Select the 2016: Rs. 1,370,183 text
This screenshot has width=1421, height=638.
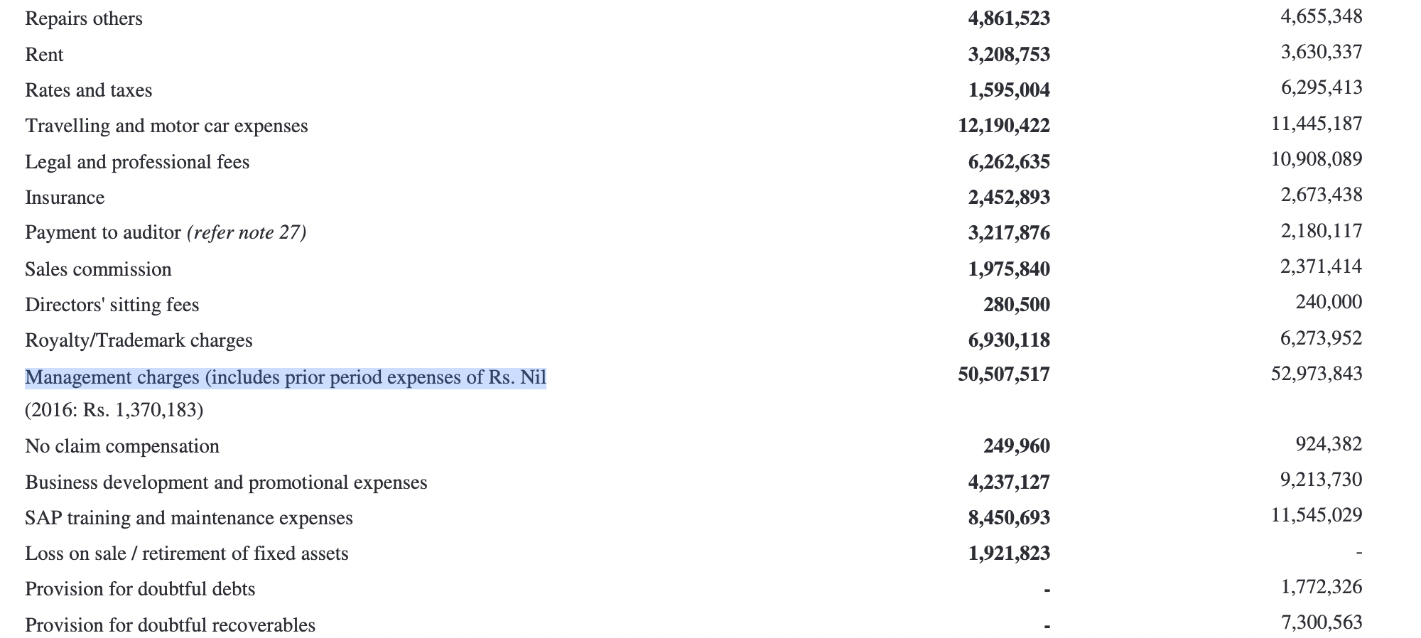(x=114, y=411)
